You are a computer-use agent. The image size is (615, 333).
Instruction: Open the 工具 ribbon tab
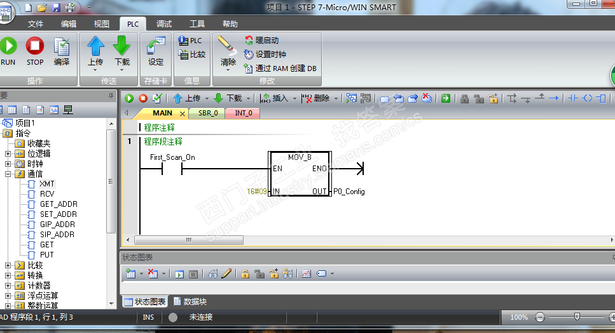(197, 24)
